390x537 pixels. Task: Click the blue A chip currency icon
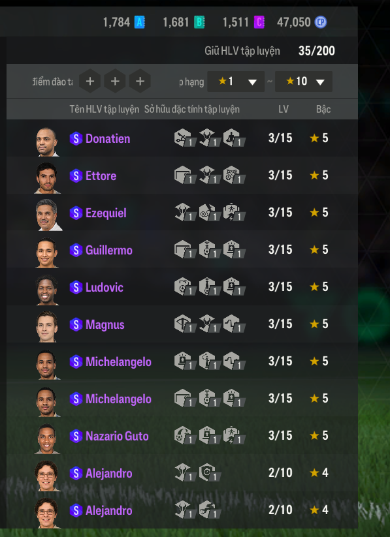pyautogui.click(x=139, y=23)
